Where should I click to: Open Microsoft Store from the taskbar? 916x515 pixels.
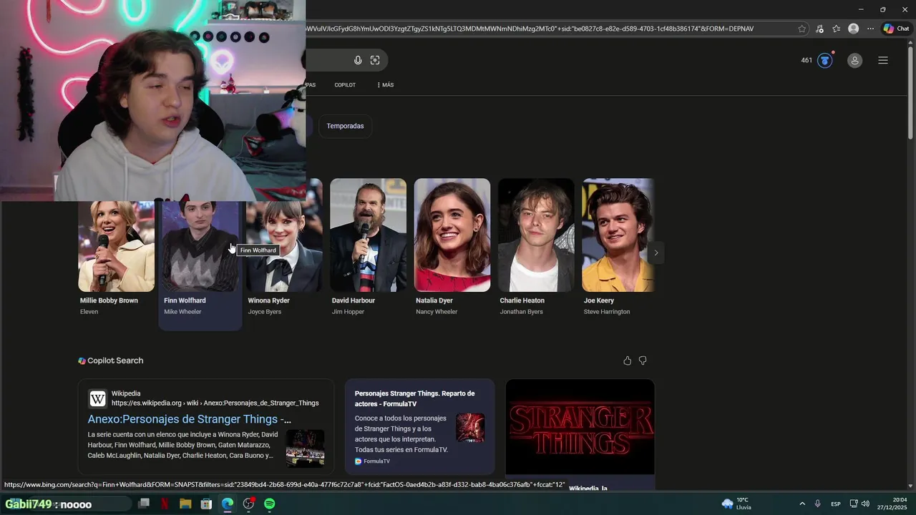pyautogui.click(x=206, y=504)
